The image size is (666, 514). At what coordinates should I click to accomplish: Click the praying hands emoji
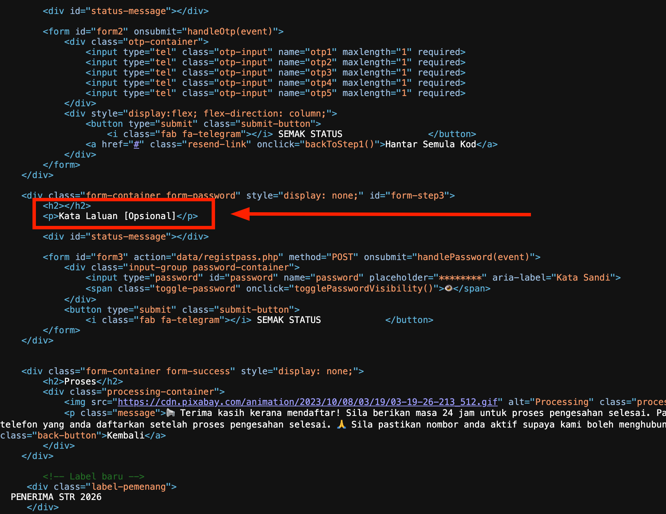click(341, 424)
